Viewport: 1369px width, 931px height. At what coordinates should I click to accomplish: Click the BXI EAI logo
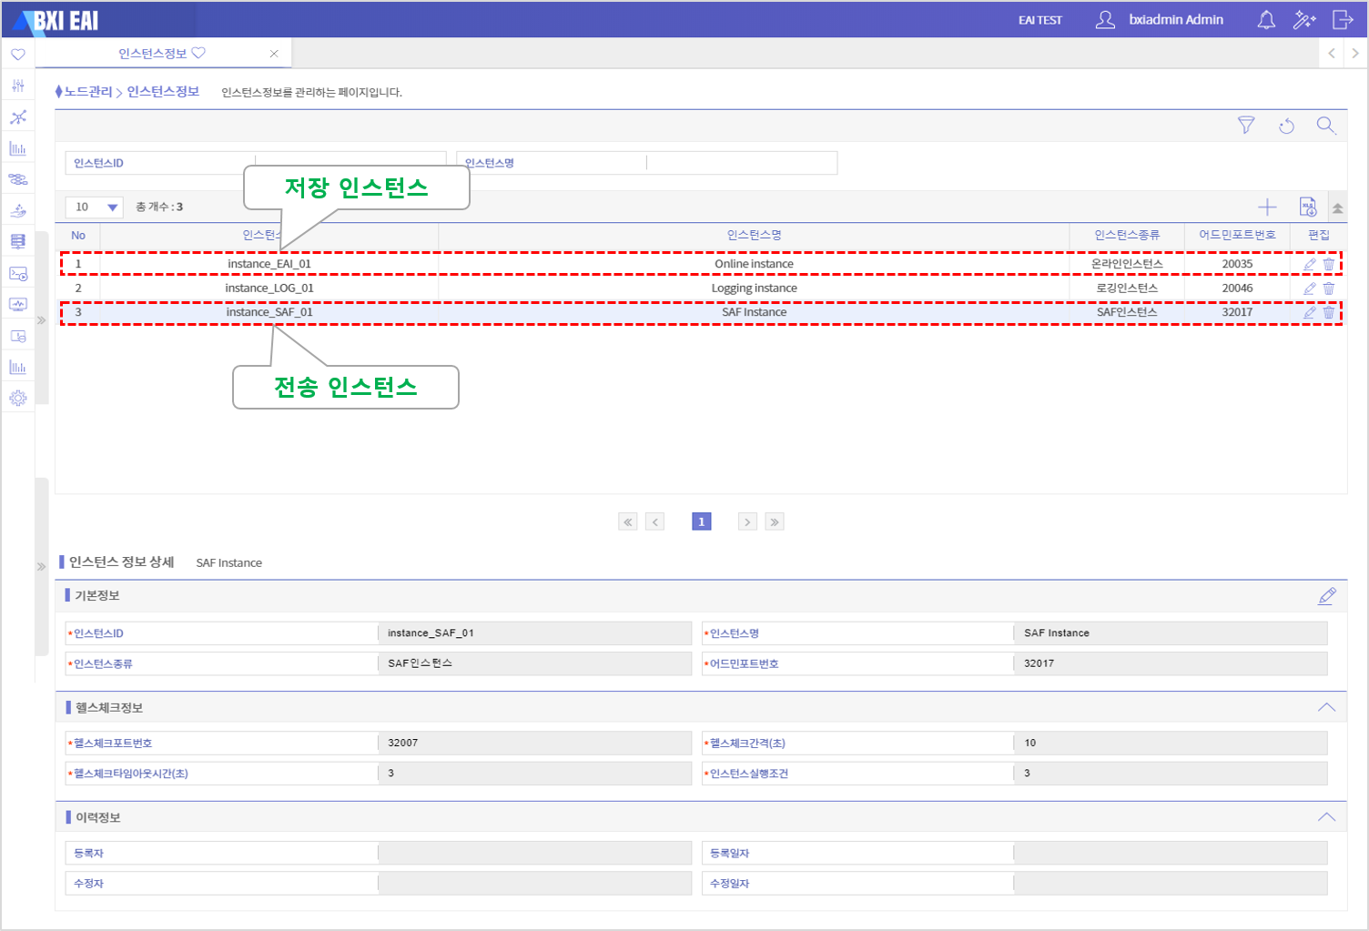tap(56, 20)
